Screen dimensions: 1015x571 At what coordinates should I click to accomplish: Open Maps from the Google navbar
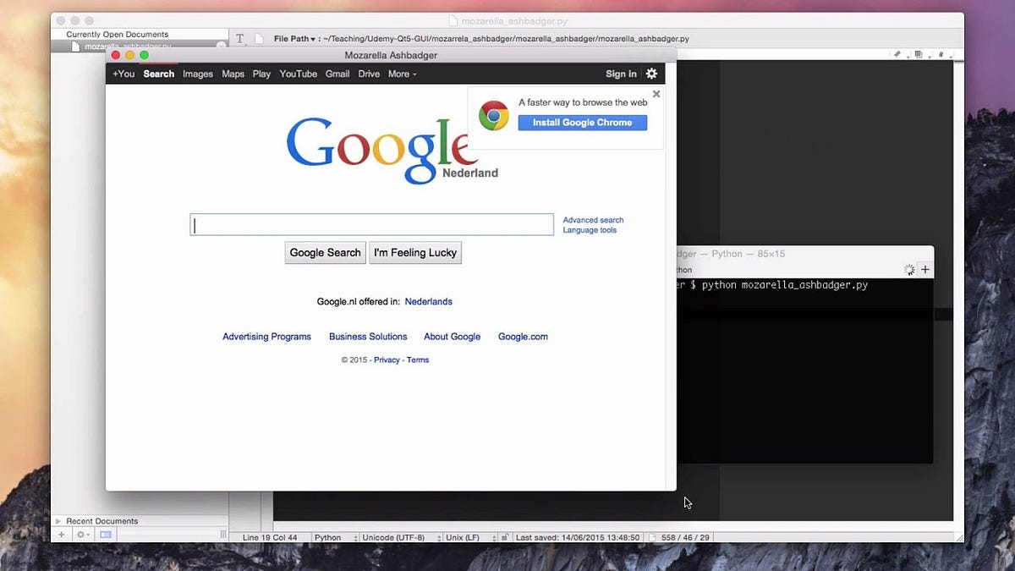pos(233,74)
